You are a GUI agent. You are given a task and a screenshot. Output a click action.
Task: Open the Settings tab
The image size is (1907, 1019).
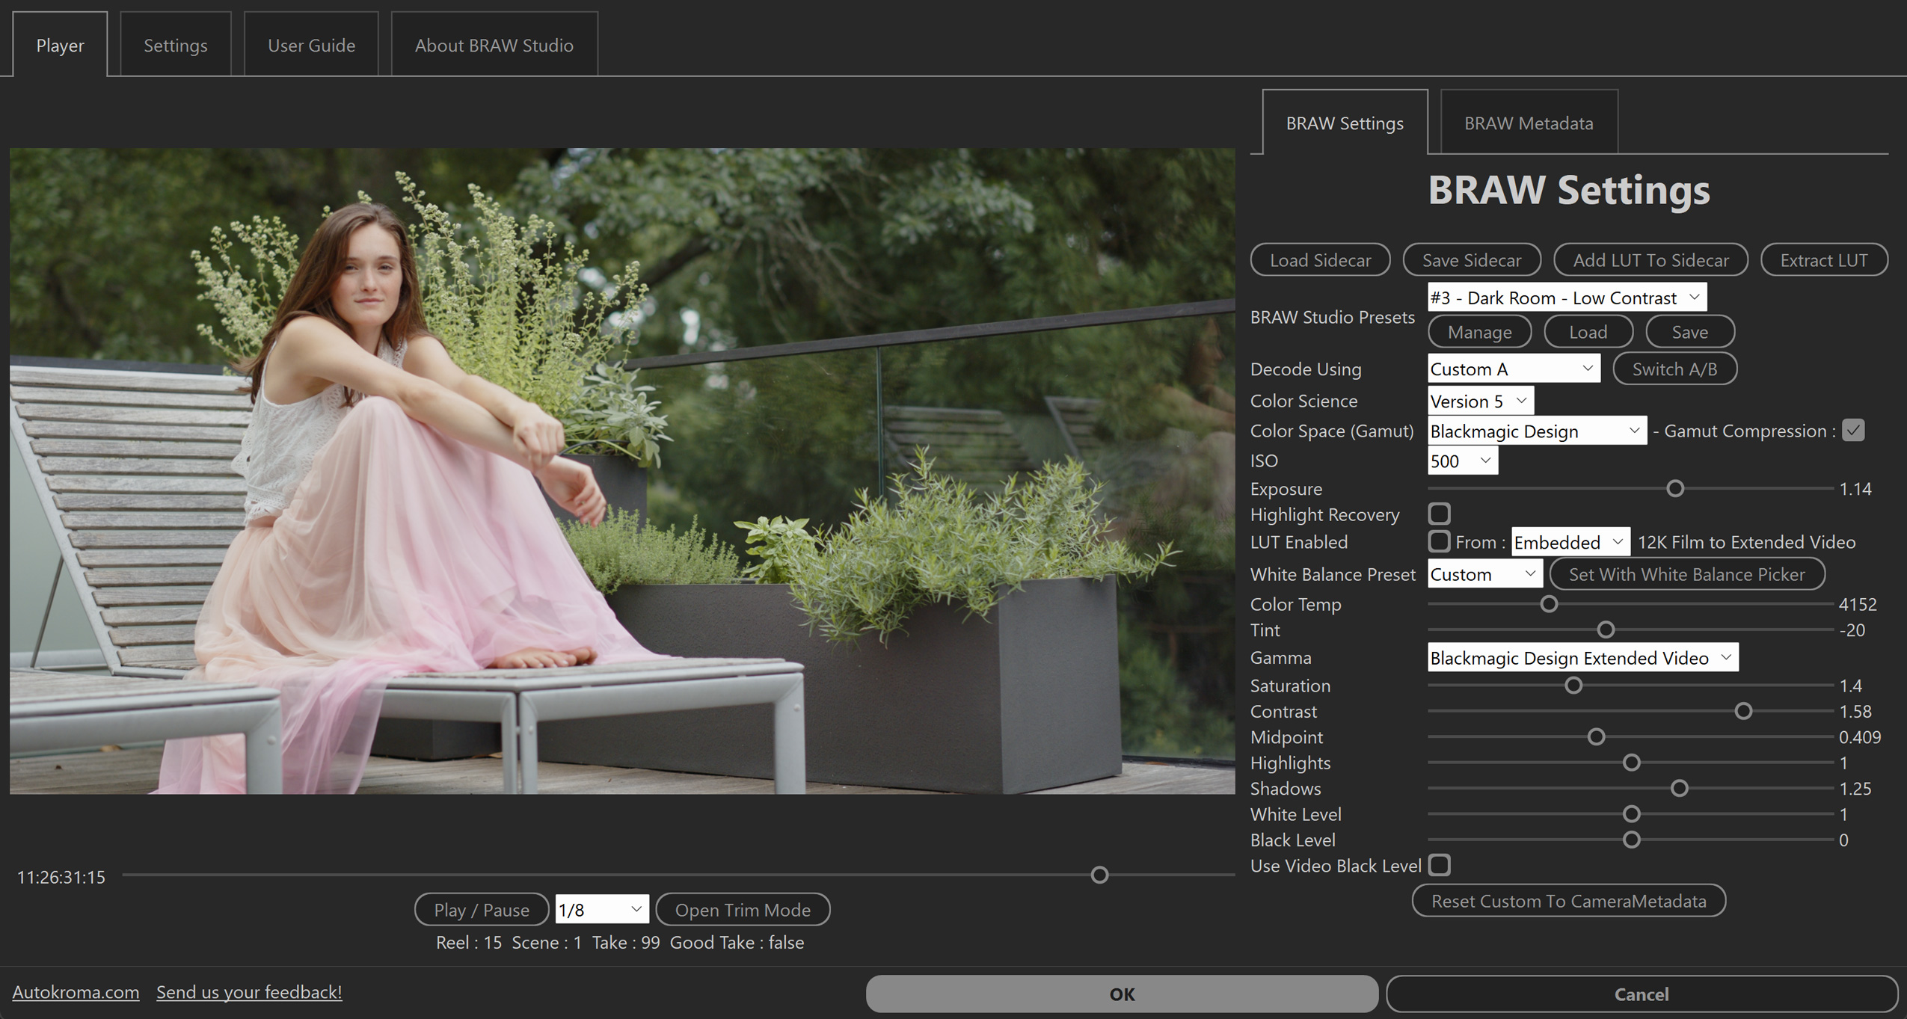pyautogui.click(x=175, y=45)
